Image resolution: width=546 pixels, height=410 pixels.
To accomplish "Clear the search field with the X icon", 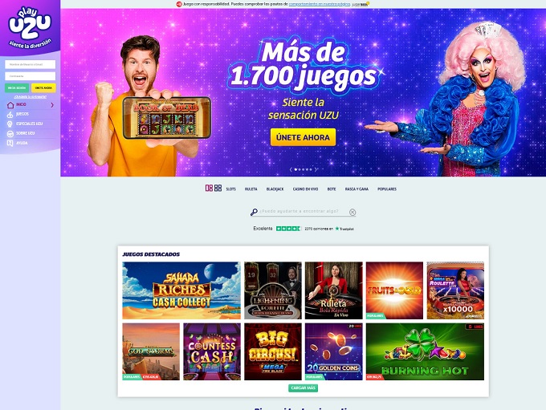I will (352, 212).
